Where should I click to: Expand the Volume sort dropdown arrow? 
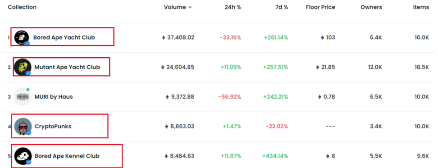coord(190,8)
